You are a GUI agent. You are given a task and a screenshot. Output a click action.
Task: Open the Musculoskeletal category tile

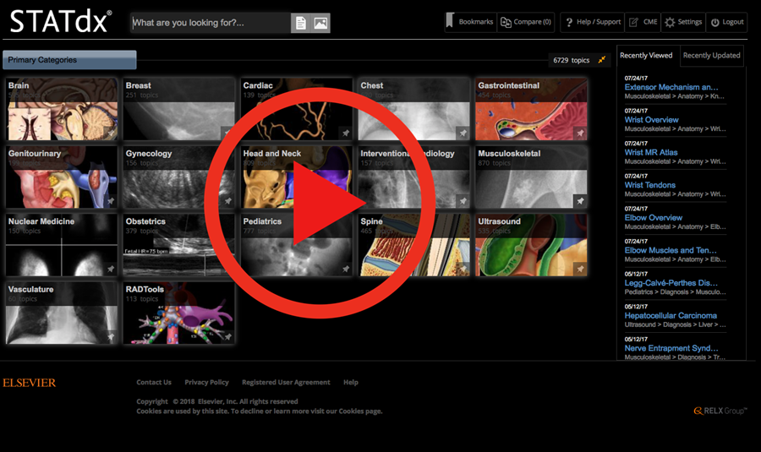pyautogui.click(x=532, y=177)
